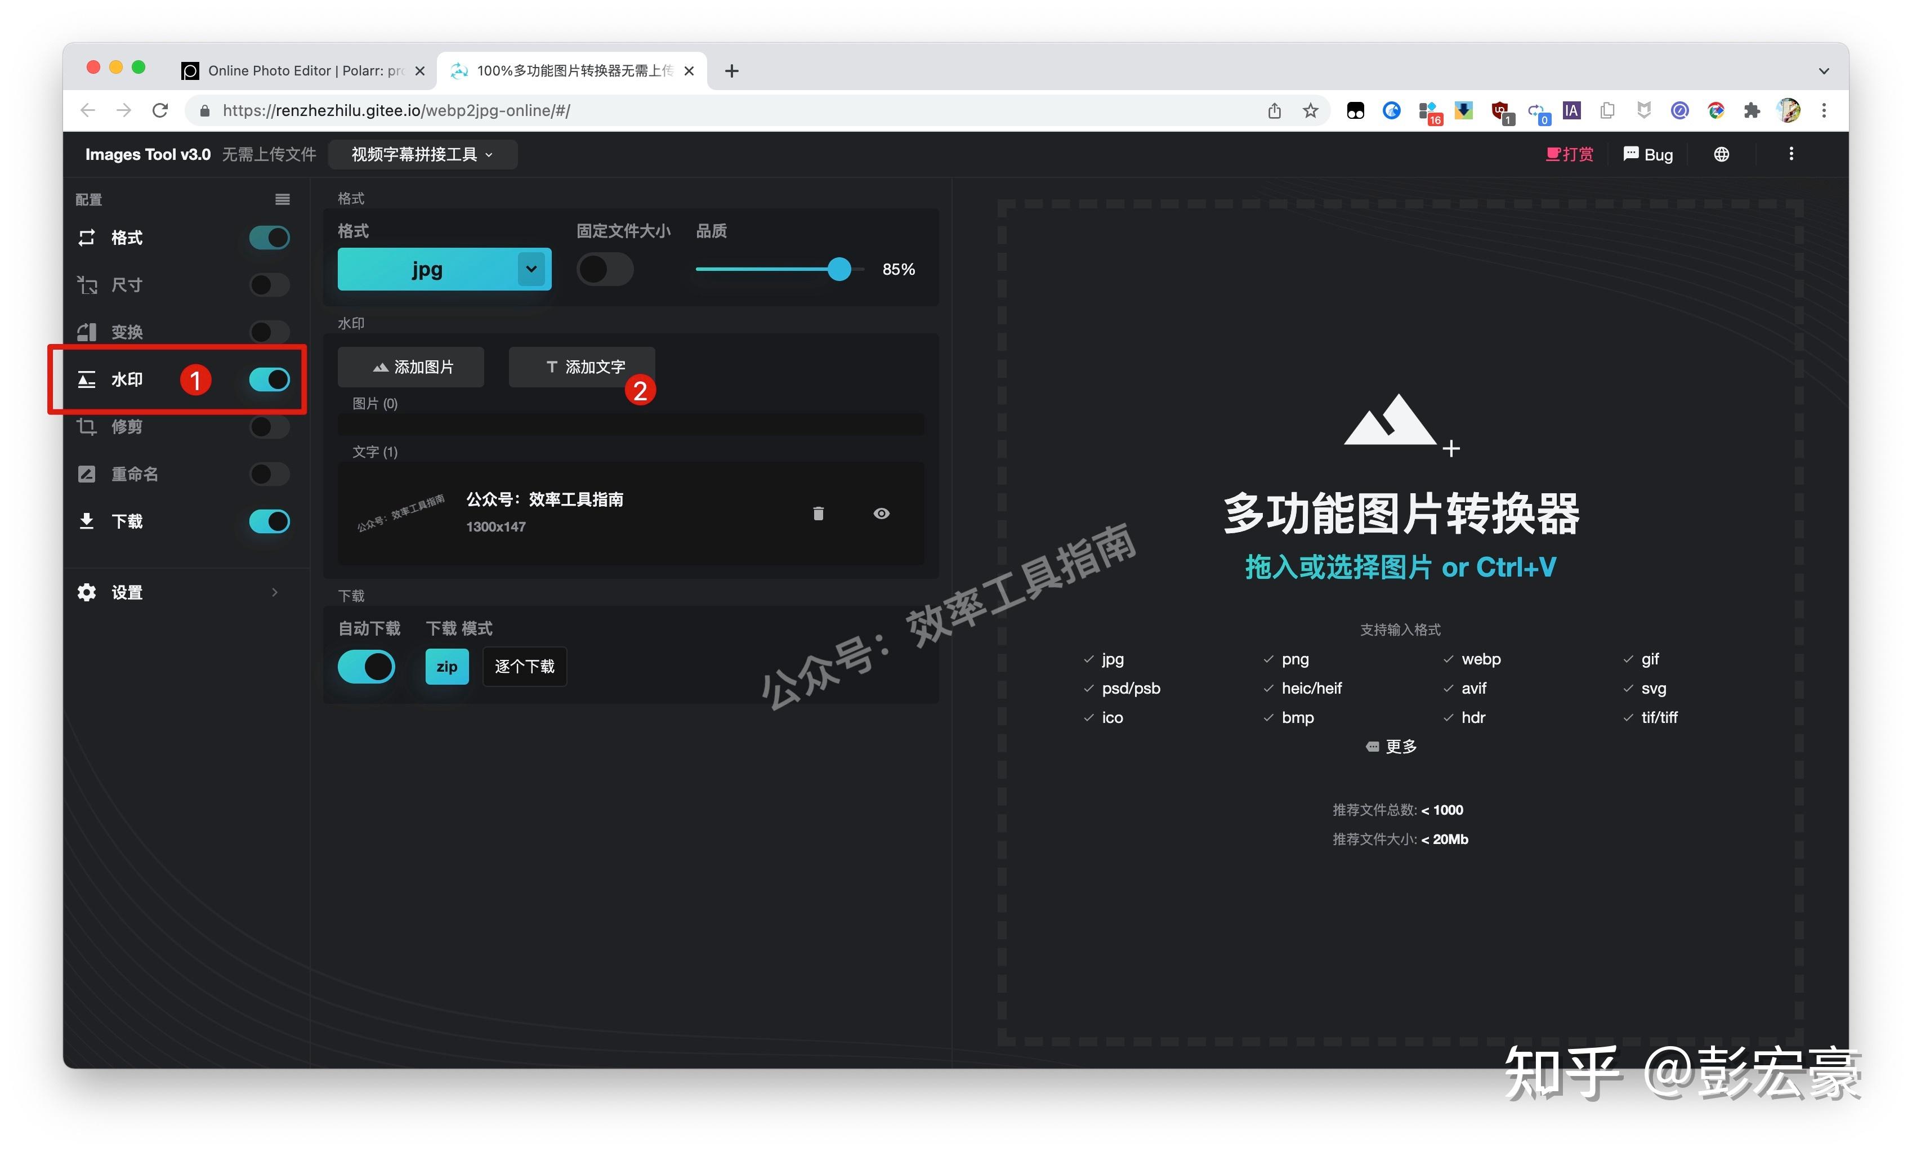
Task: Click the 重命名 sidebar rename icon
Action: (87, 474)
